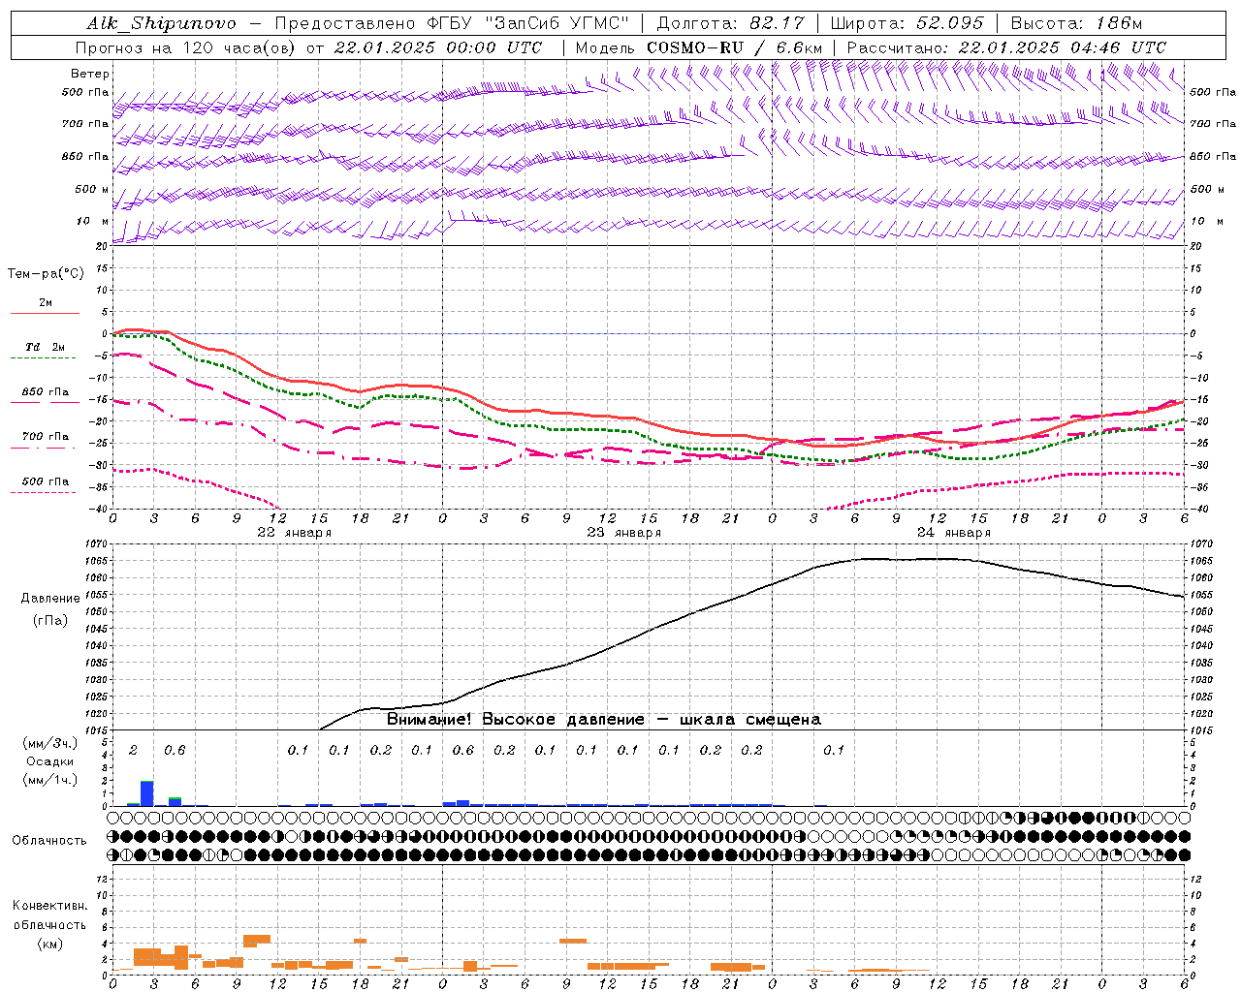Click the latitude value "Широта: 52.095"
The width and height of the screenshot is (1241, 992).
click(907, 23)
